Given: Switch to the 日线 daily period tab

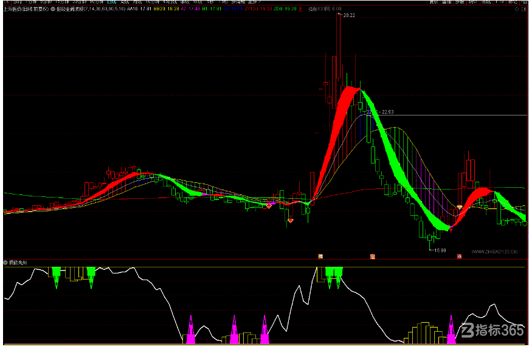Looking at the screenshot, I should [x=111, y=2].
